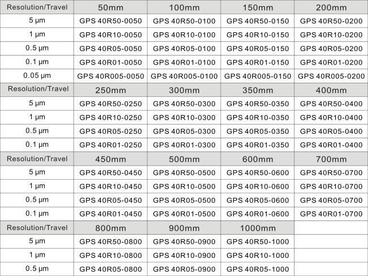Image resolution: width=368 pixels, height=276 pixels.
Task: Click part number GPS 40R05-0600
Action: 258,200
